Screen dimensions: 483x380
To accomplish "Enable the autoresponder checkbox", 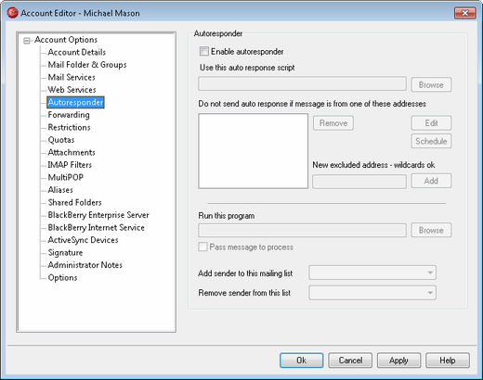I will [x=204, y=51].
